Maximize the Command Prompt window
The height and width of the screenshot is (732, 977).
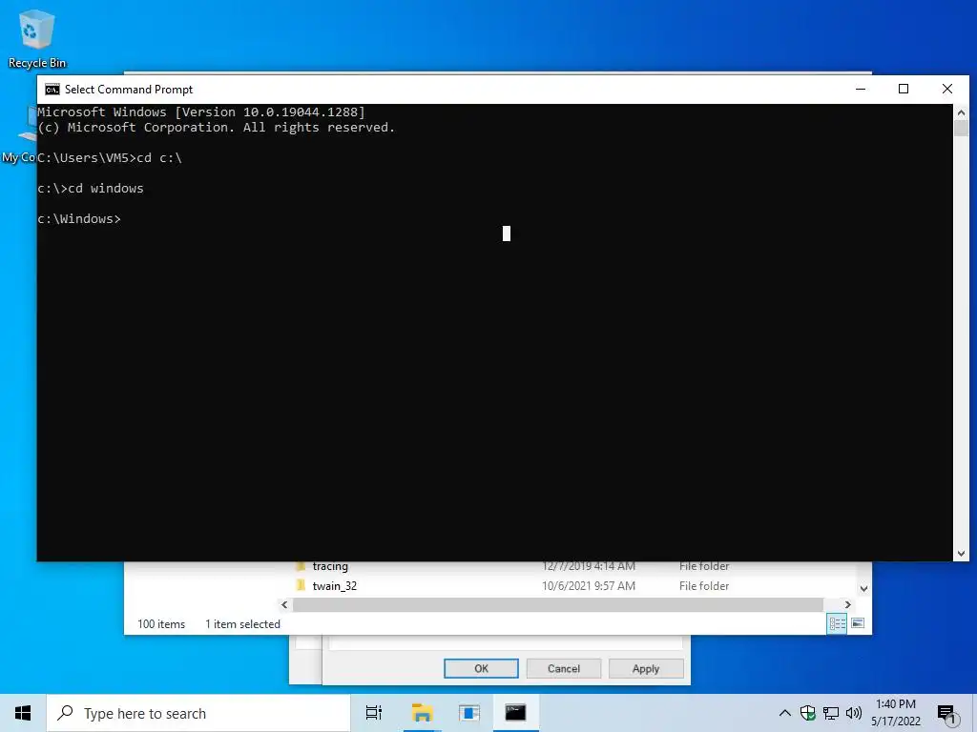pos(904,89)
